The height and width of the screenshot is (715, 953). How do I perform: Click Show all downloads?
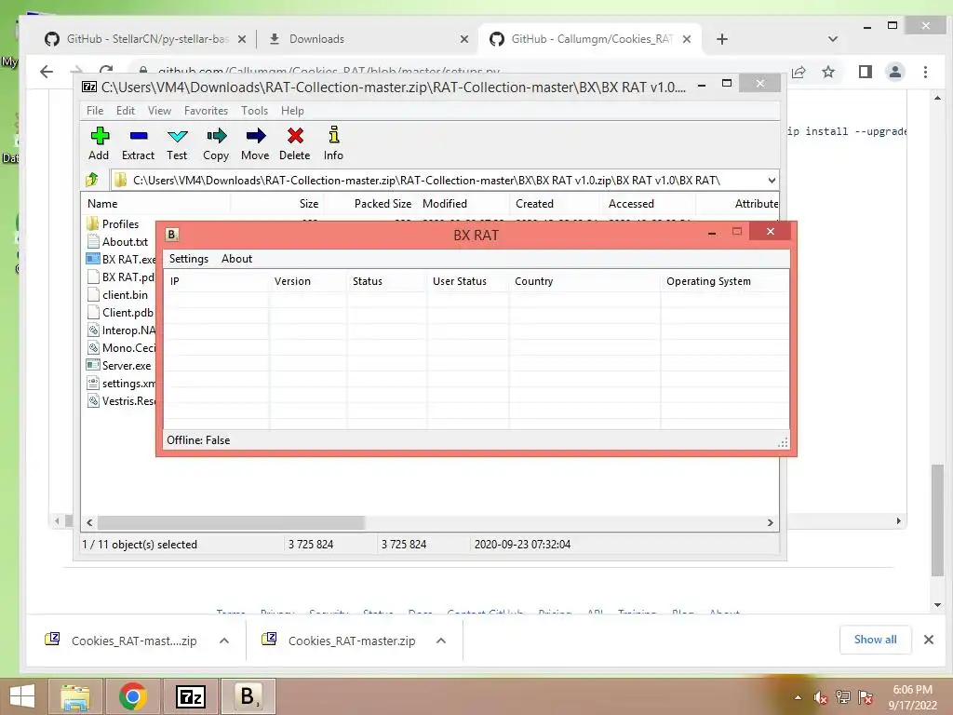(875, 640)
